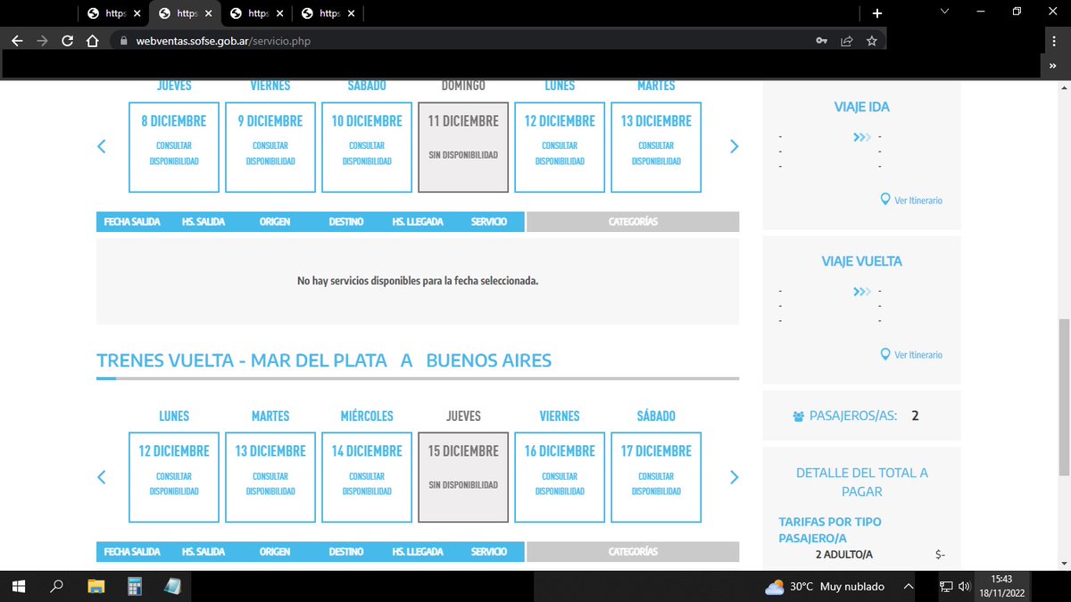Open a new tab with the plus button
Viewport: 1071px width, 602px height.
point(877,13)
